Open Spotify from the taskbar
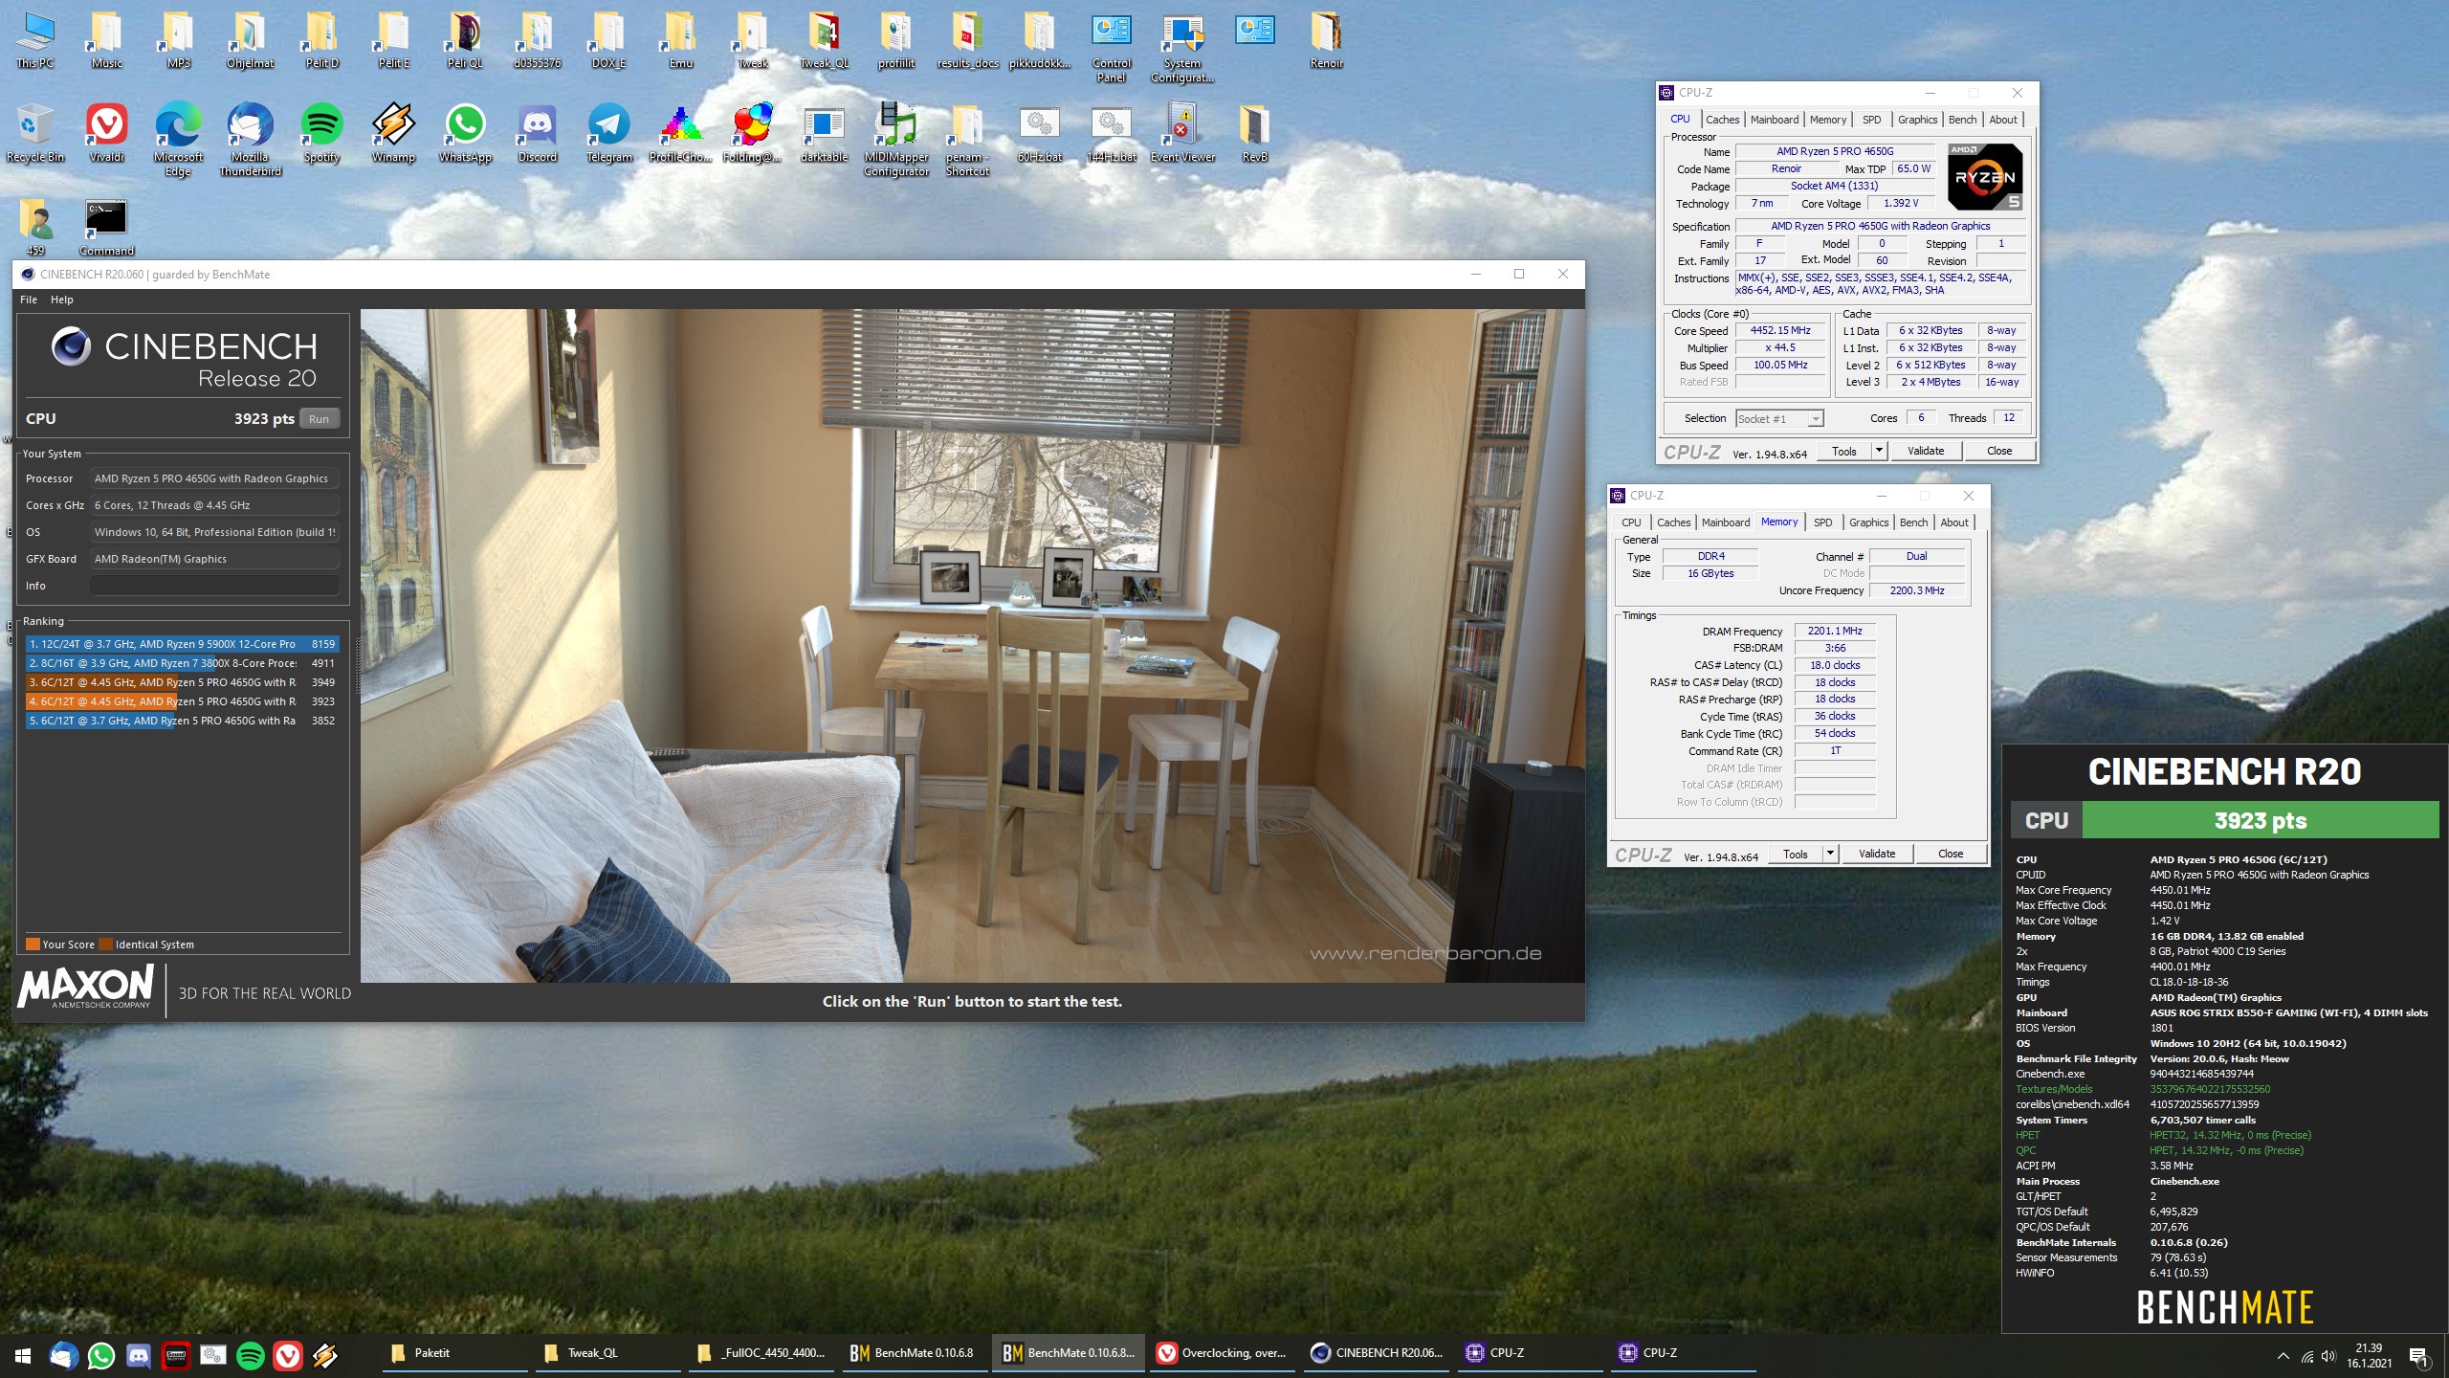 click(x=251, y=1354)
